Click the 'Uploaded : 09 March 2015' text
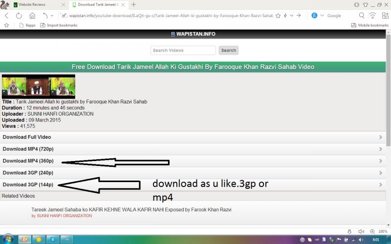The width and height of the screenshot is (391, 244). pyautogui.click(x=31, y=120)
